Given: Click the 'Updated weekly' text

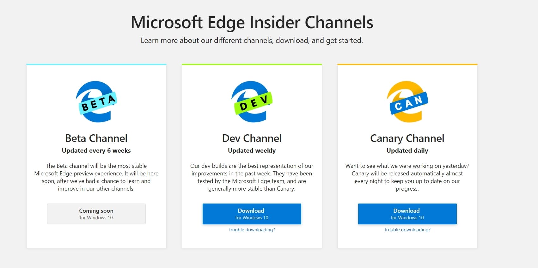Looking at the screenshot, I should (252, 150).
